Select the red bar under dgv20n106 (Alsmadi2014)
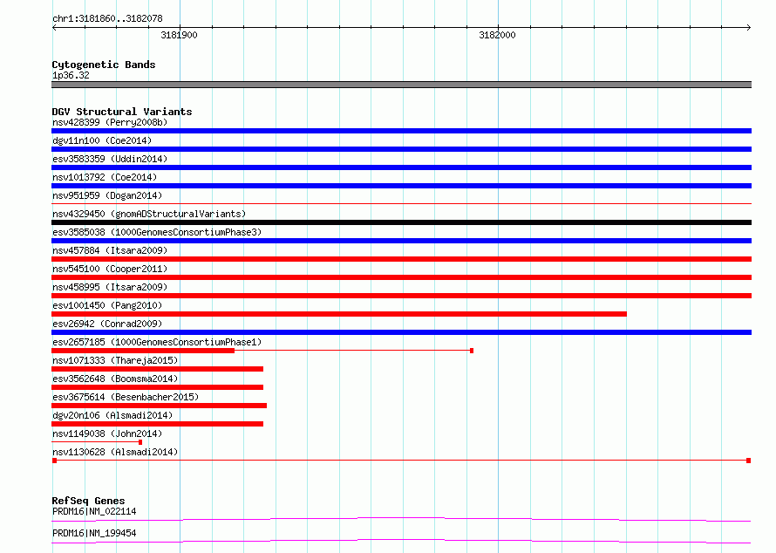 pos(157,424)
